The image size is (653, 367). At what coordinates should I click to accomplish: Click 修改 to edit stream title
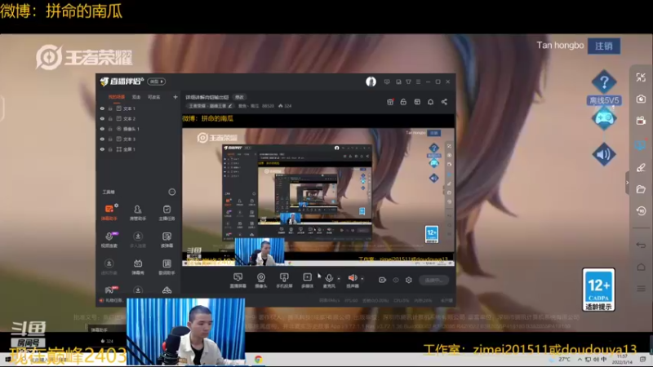click(x=239, y=97)
